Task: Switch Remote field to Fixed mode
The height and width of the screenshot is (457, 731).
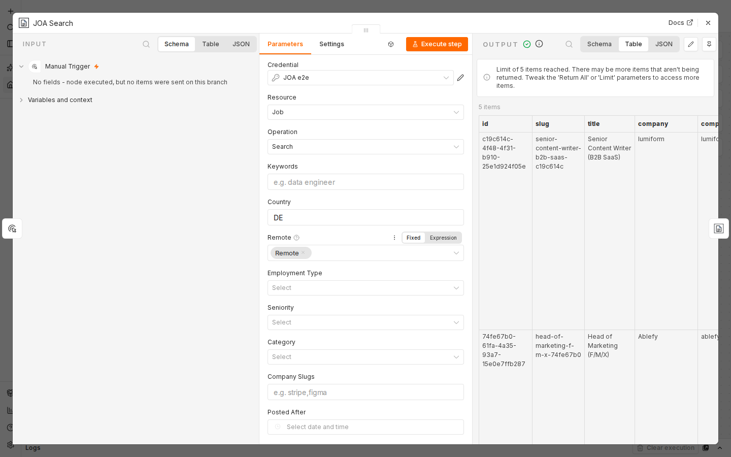Action: tap(413, 238)
